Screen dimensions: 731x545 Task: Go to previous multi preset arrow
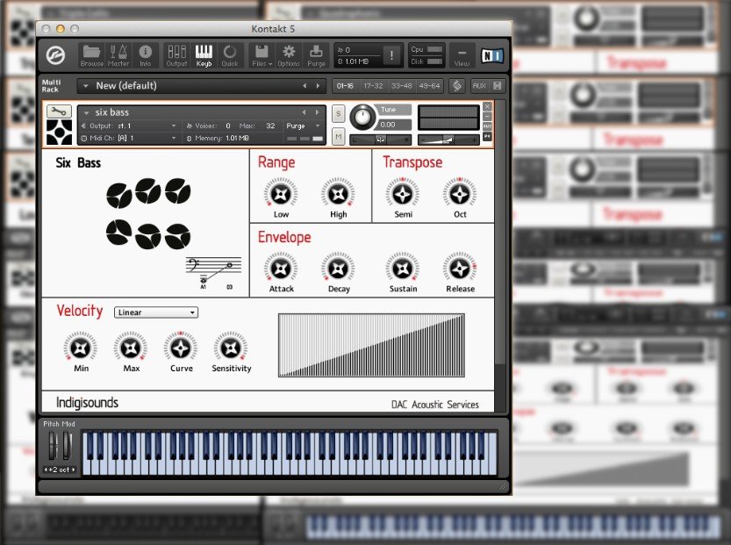(x=305, y=86)
